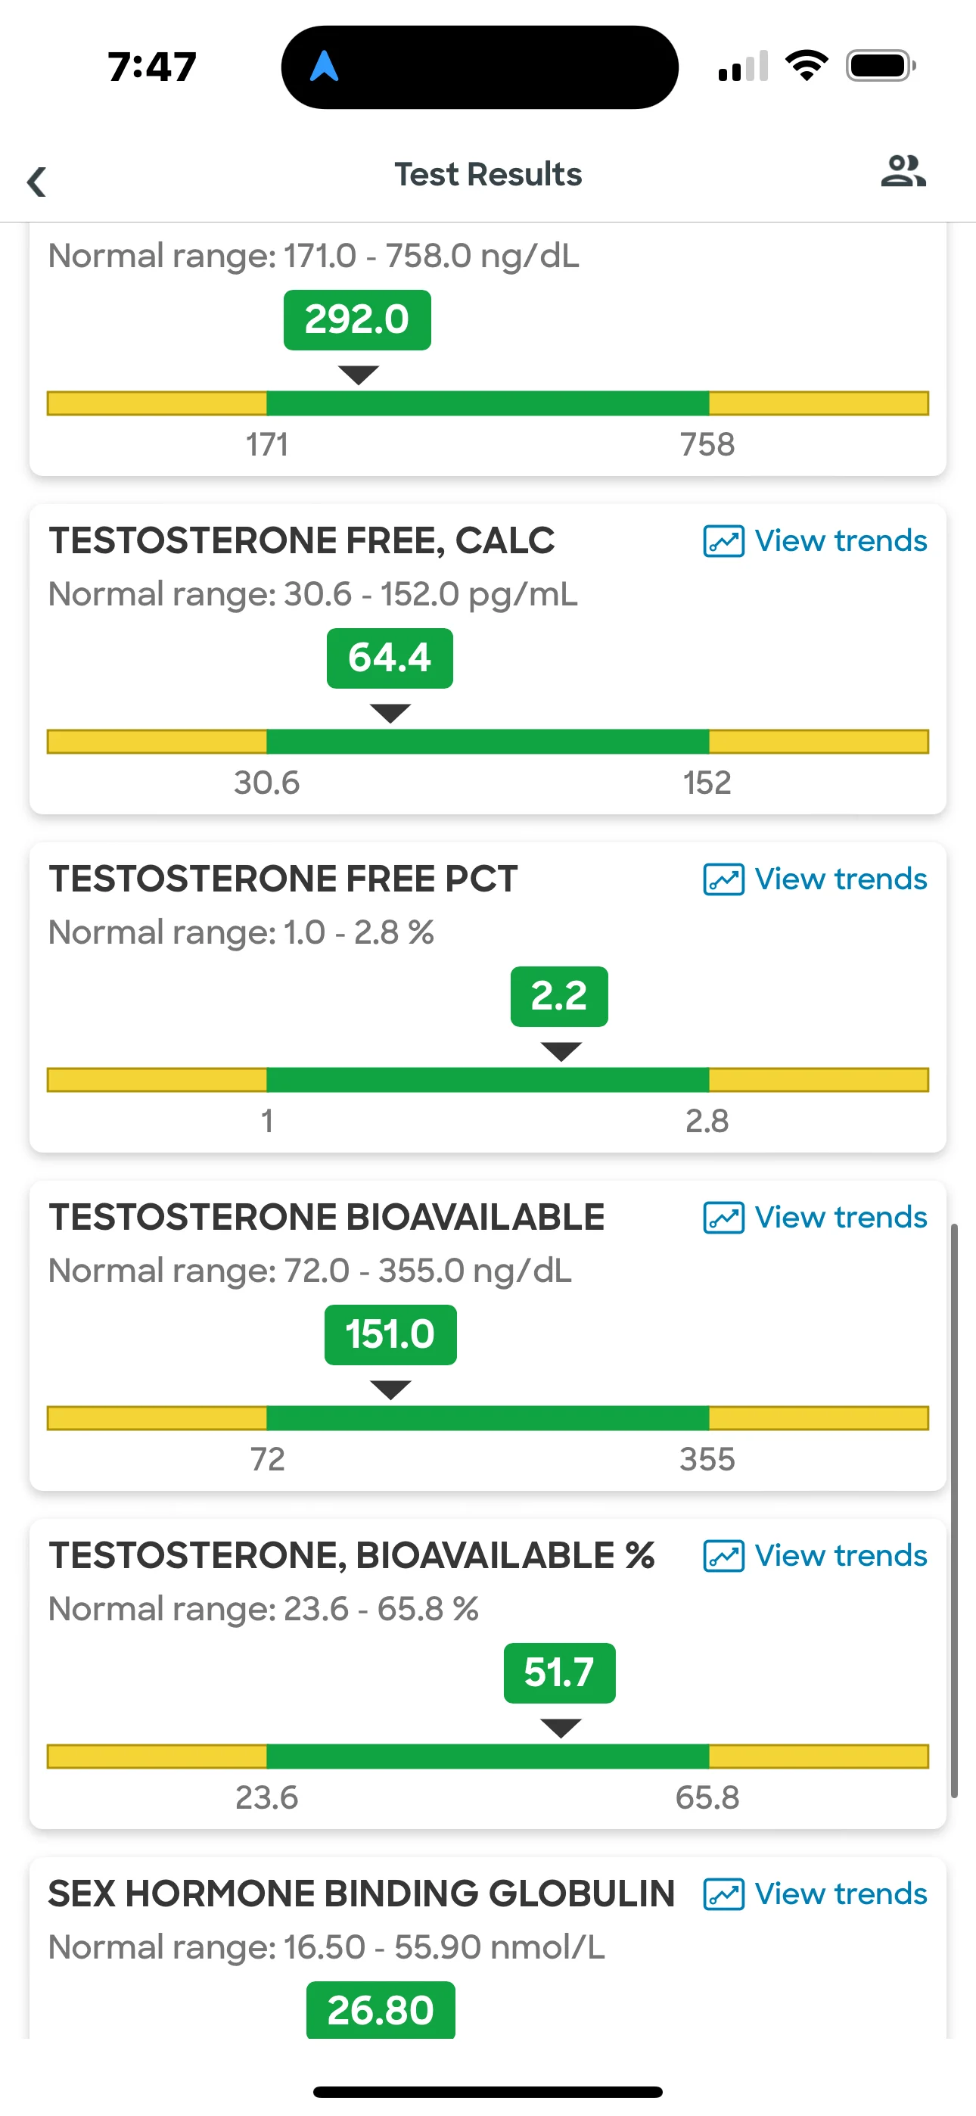Click the Bioavailable % 23.6–65.8 range bar
The height and width of the screenshot is (2116, 976).
[x=488, y=1757]
